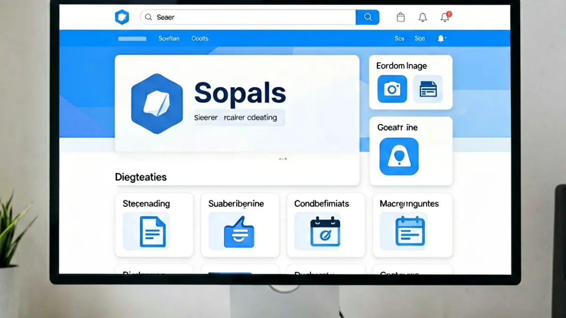566x318 pixels.
Task: Click the Condbefimiats card title
Action: tap(322, 204)
